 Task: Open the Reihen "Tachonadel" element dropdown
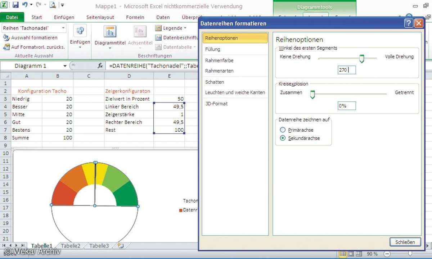(63, 28)
